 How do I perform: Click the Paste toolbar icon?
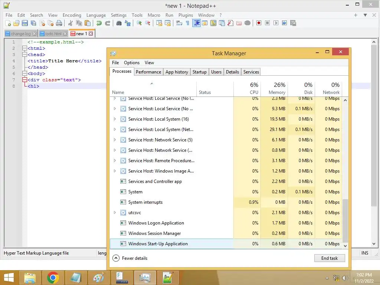tap(88, 23)
